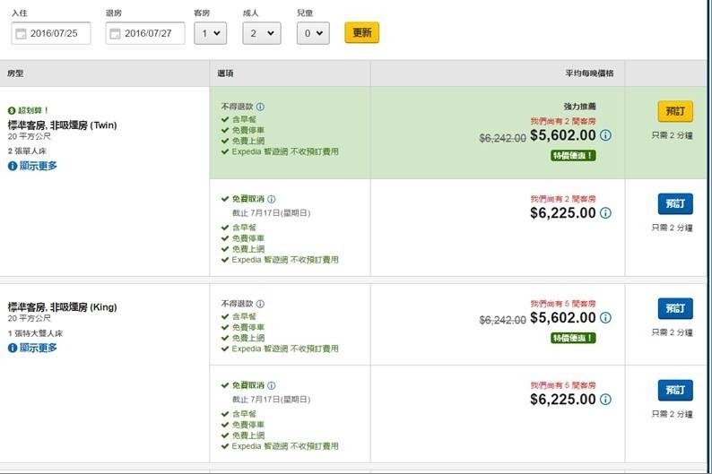Open the 兒童 children count dropdown
The image size is (712, 474).
coord(313,33)
